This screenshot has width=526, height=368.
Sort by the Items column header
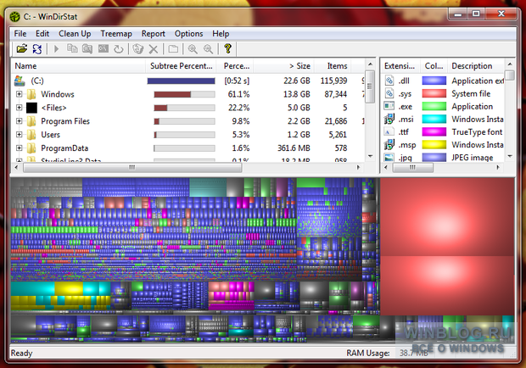[x=333, y=66]
